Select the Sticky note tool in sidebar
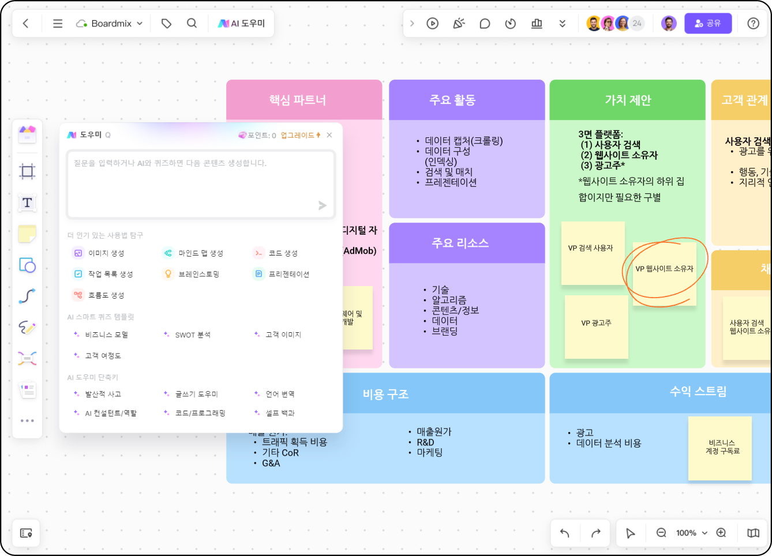Viewport: 772px width, 556px height. click(x=27, y=234)
